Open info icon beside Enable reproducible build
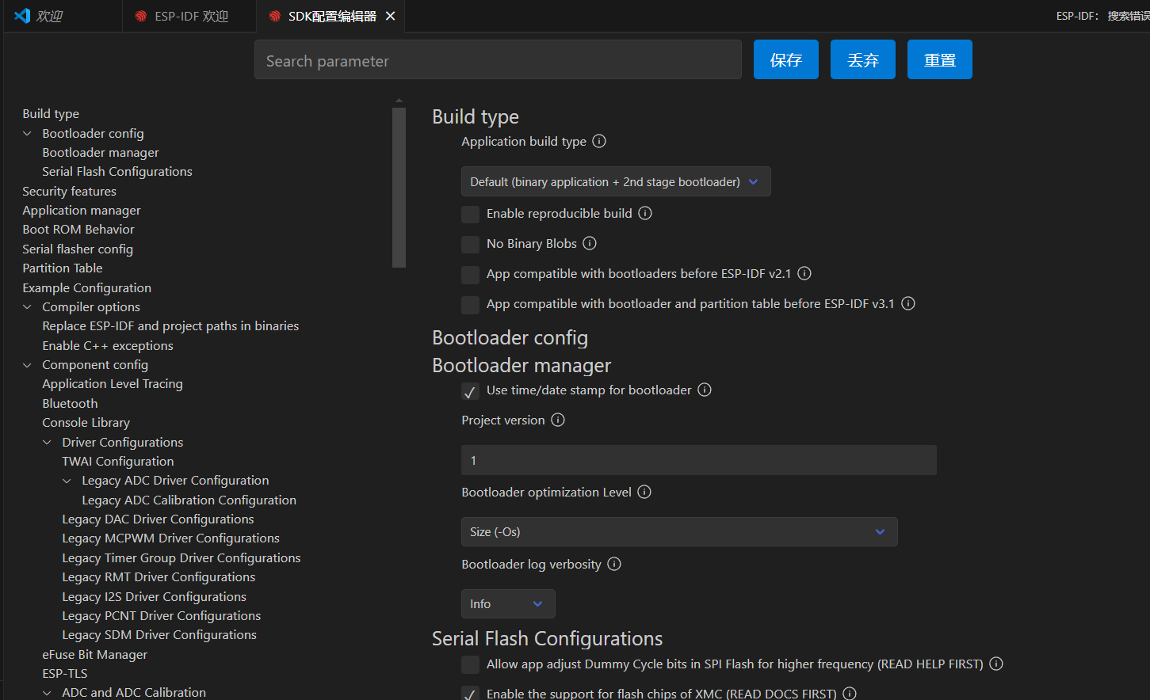The width and height of the screenshot is (1150, 700). pyautogui.click(x=645, y=214)
